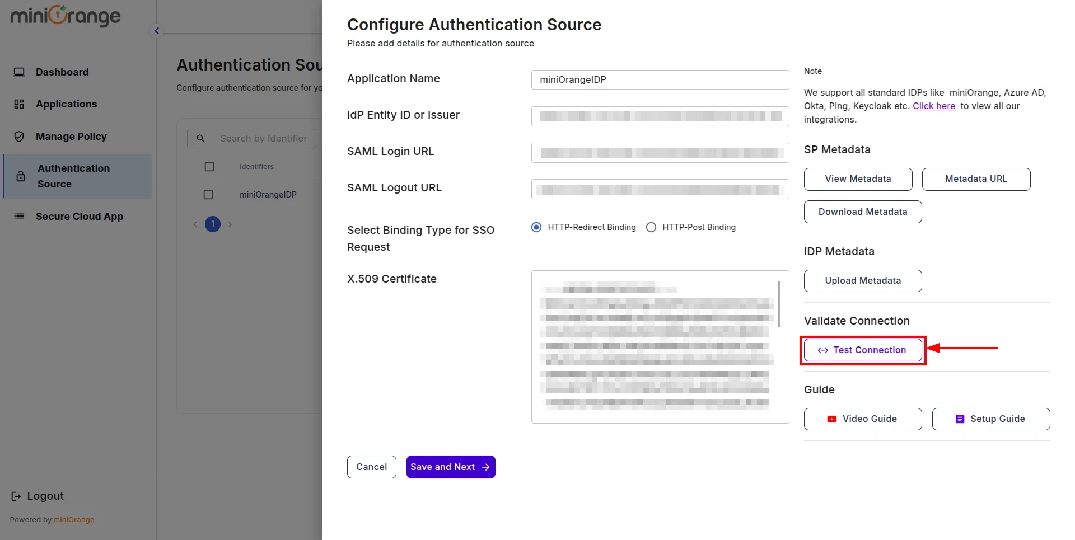Check the select-all checkbox in the table header
This screenshot has width=1075, height=540.
(209, 166)
